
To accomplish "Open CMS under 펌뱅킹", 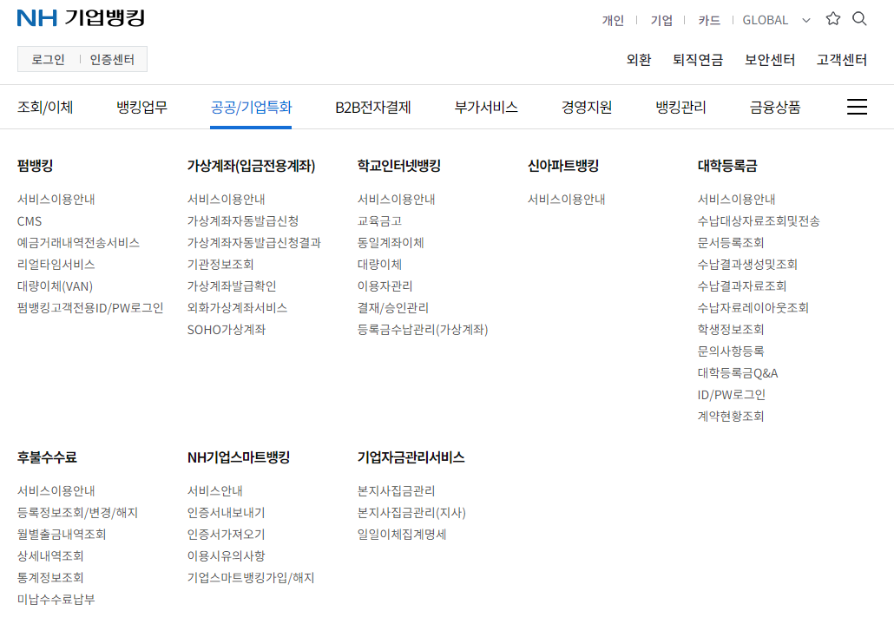I will point(30,221).
